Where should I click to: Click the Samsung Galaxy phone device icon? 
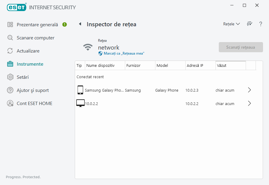[x=80, y=90]
